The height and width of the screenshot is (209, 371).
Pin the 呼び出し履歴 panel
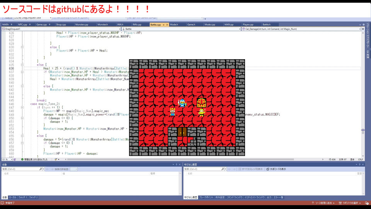point(360,164)
